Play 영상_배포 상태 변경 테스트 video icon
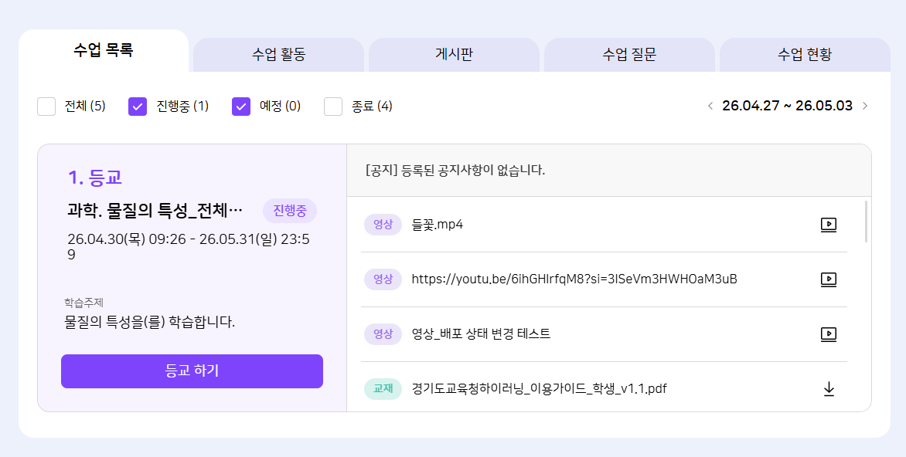The width and height of the screenshot is (906, 457). tap(828, 334)
